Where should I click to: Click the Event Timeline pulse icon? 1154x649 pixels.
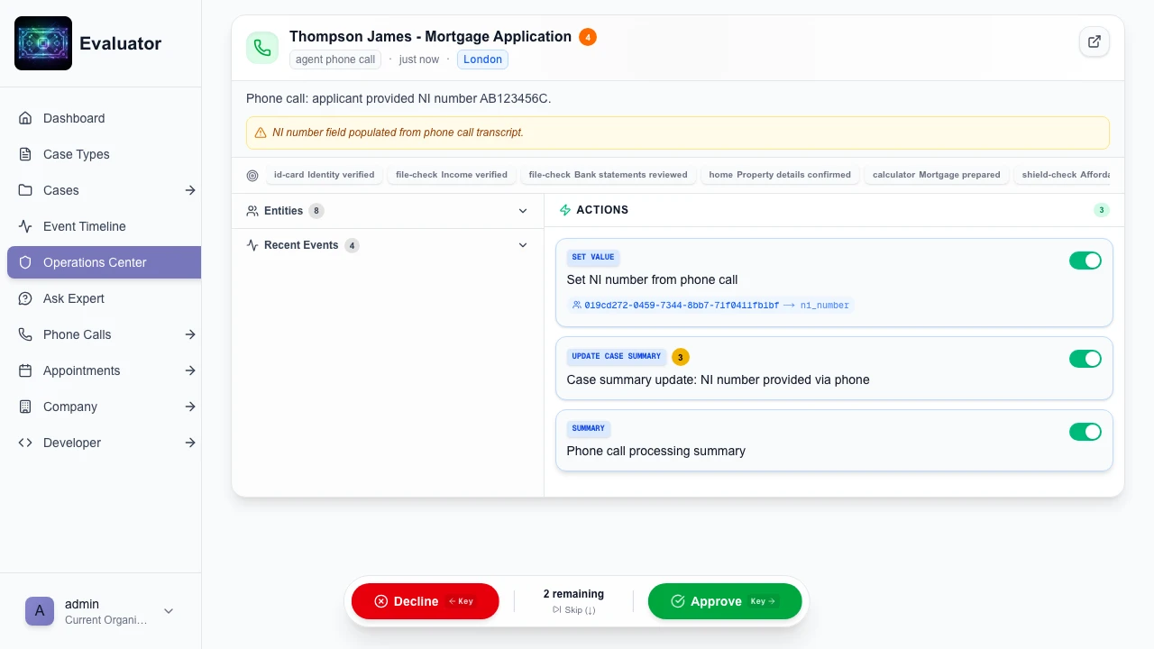click(x=25, y=226)
